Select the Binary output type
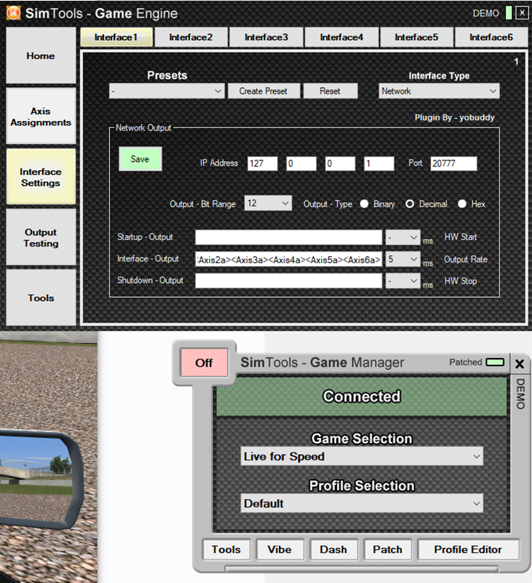 pyautogui.click(x=364, y=204)
